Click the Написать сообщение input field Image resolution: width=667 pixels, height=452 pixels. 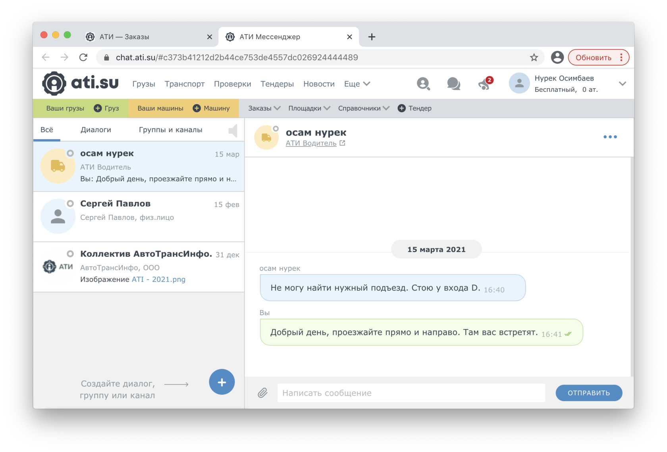411,393
